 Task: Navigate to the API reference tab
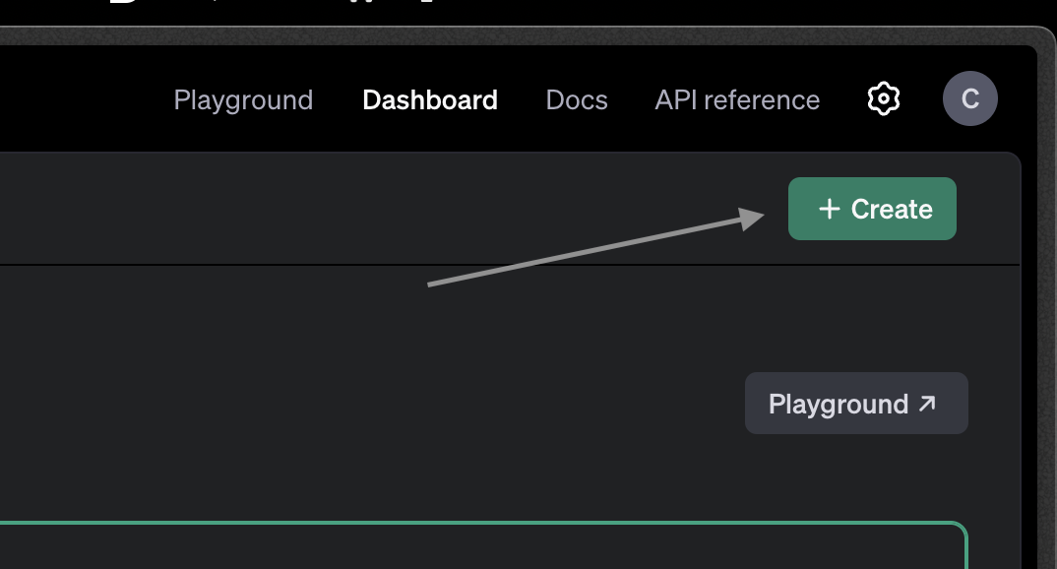pos(737,99)
